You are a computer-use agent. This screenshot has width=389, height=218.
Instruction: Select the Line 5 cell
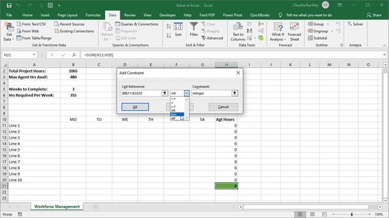point(34,150)
